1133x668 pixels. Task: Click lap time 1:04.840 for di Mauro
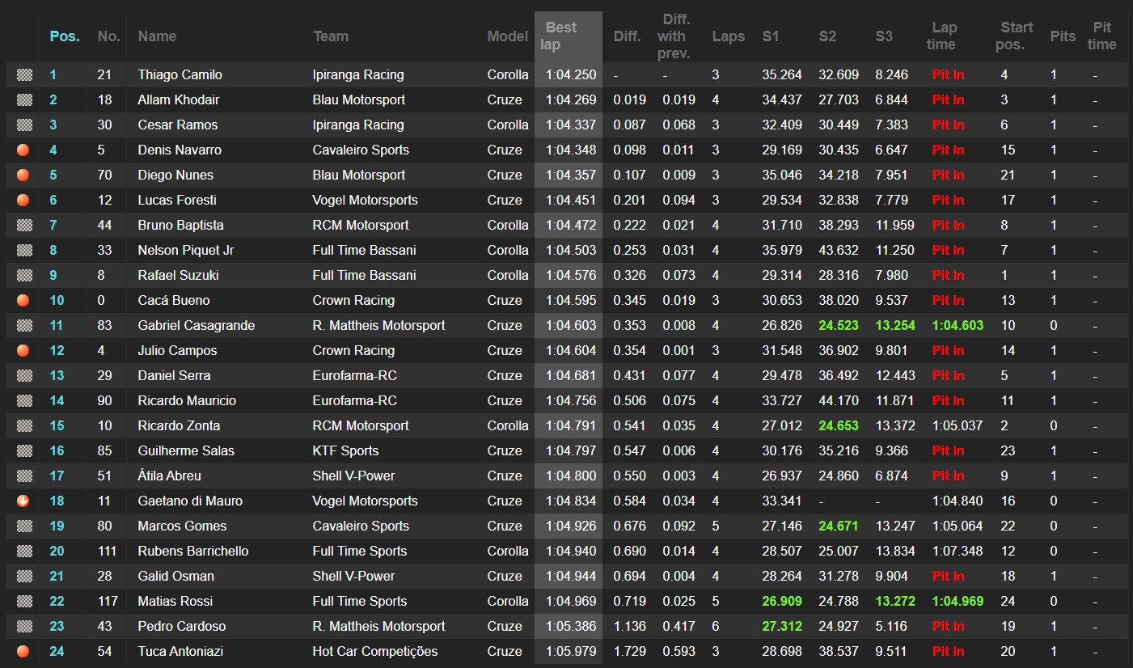[x=958, y=501]
